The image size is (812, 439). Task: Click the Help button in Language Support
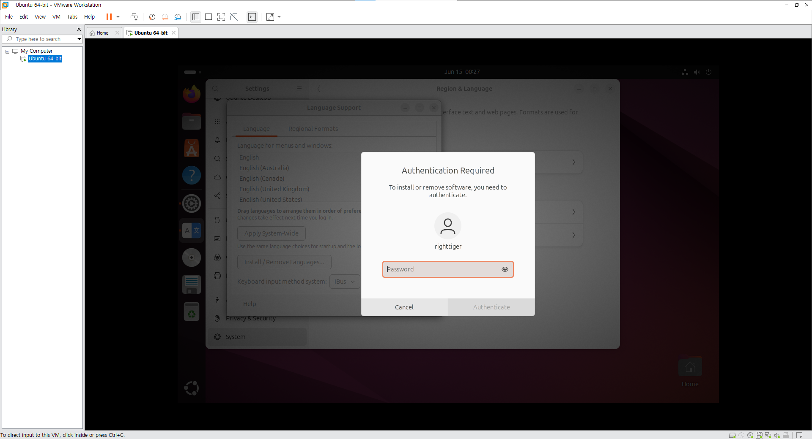[250, 304]
